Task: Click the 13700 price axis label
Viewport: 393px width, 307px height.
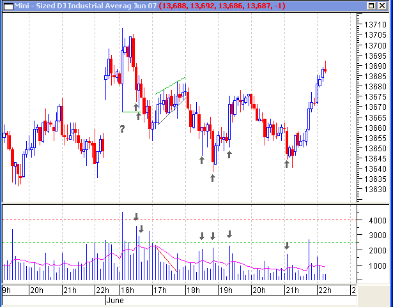Action: point(375,45)
